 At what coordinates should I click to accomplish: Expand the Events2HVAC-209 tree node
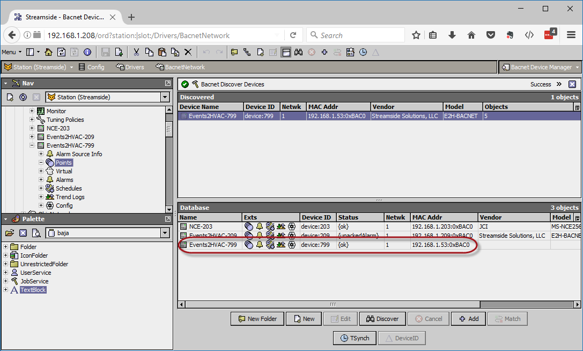coord(32,137)
